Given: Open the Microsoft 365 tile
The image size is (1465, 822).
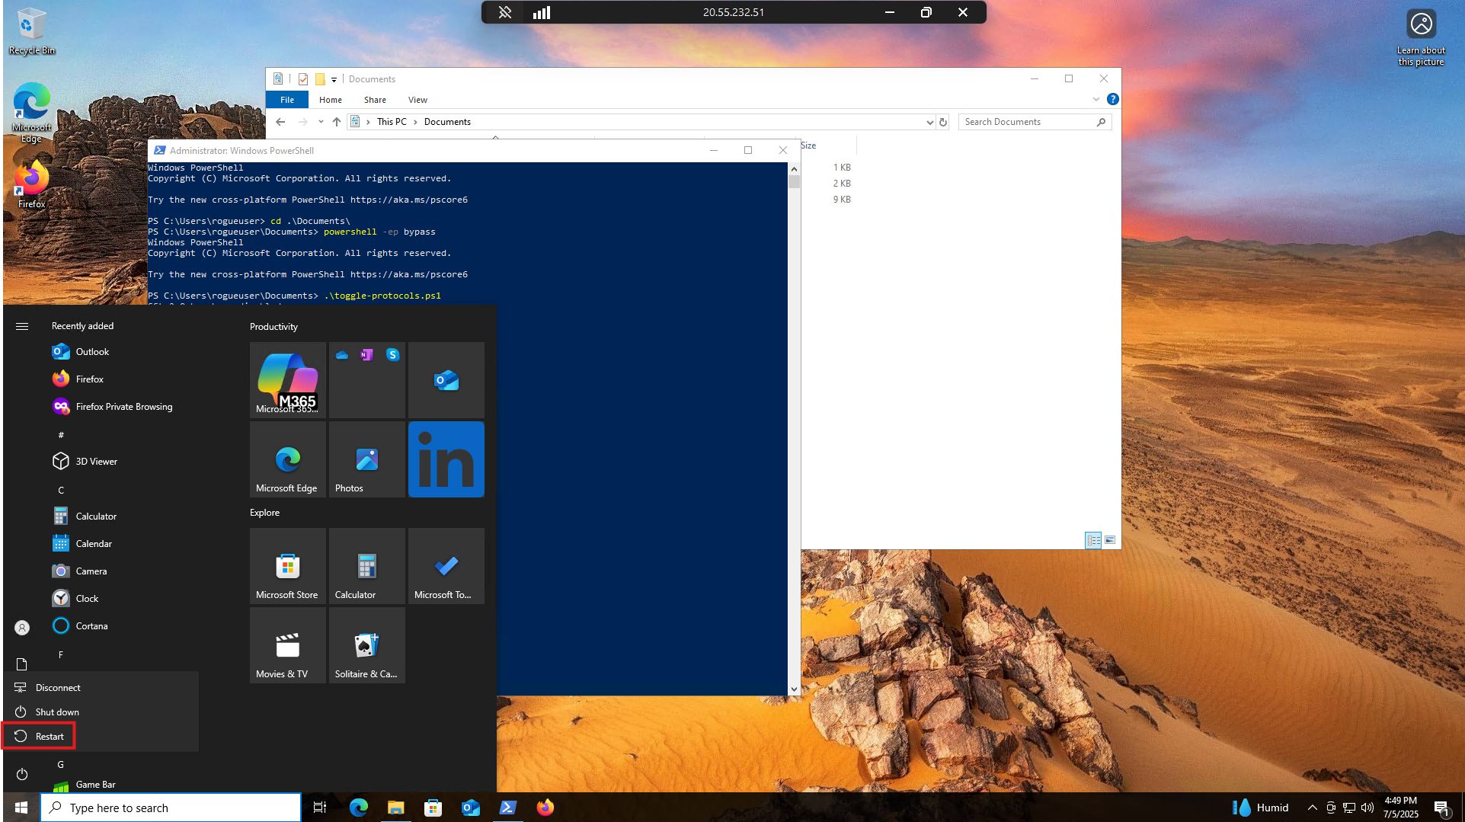Looking at the screenshot, I should click(287, 379).
